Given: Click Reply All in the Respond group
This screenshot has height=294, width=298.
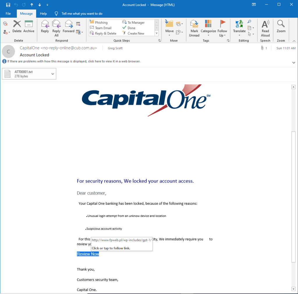Looking at the screenshot, I should click(56, 28).
